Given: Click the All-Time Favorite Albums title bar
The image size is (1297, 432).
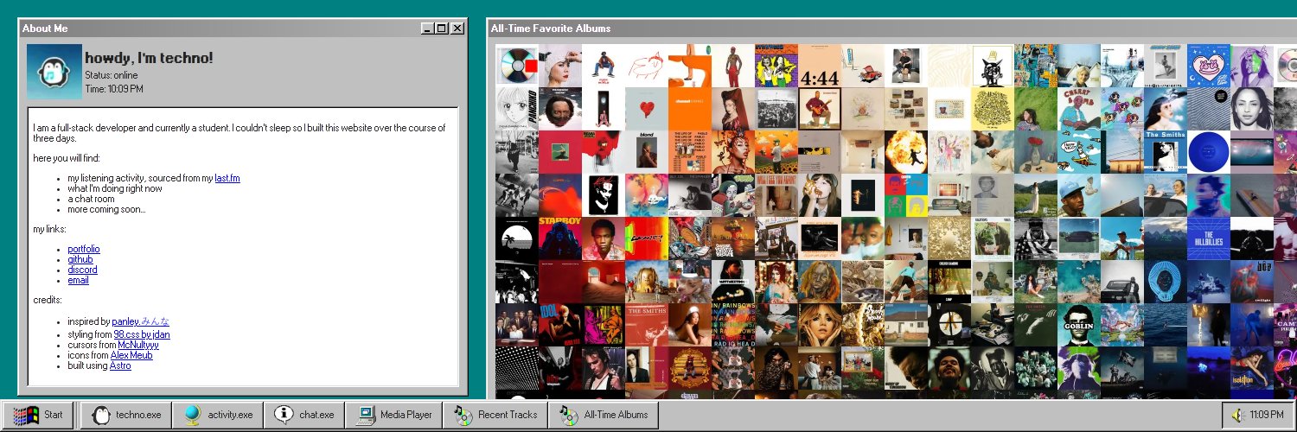Looking at the screenshot, I should point(891,29).
